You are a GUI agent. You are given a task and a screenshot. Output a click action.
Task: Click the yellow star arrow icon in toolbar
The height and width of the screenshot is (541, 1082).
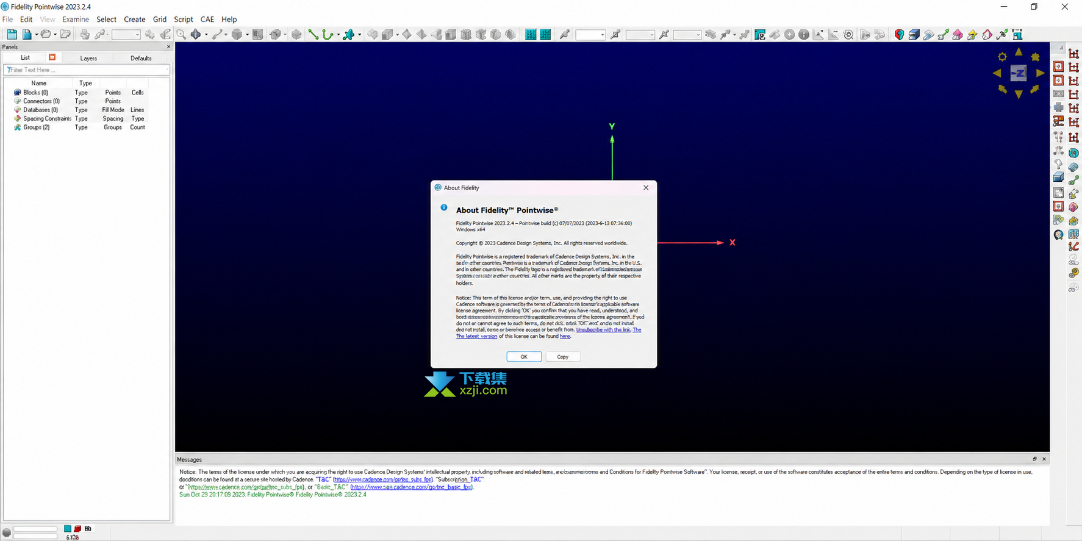[972, 35]
